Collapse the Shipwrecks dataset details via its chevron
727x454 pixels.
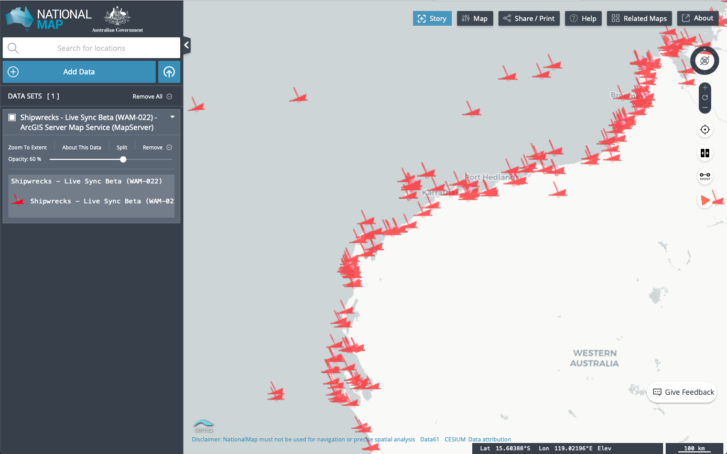(172, 117)
